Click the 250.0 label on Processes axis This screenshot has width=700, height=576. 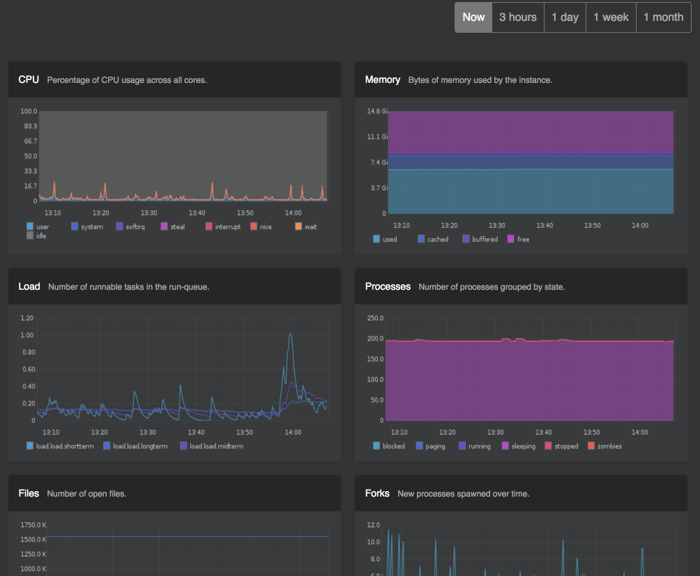(x=375, y=318)
